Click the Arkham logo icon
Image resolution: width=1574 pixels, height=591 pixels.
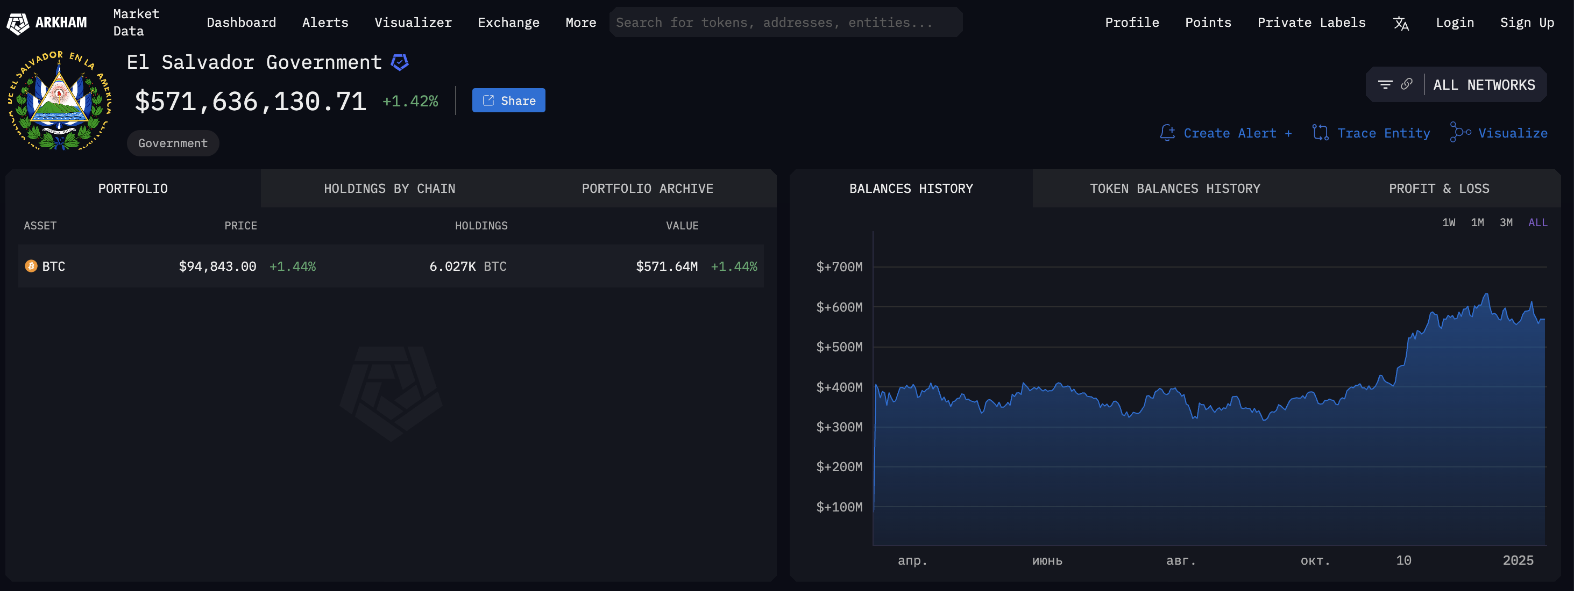(18, 23)
